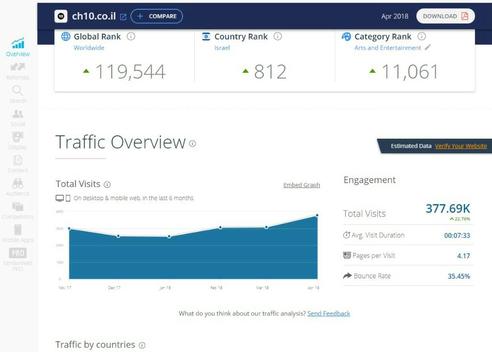The height and width of the screenshot is (352, 492).
Task: Open the Referrals section in sidebar
Action: (x=18, y=71)
